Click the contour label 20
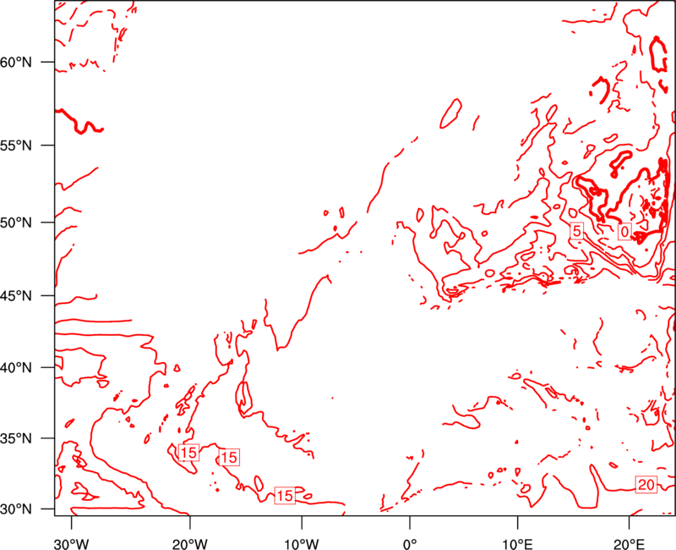The image size is (676, 550). pyautogui.click(x=646, y=485)
